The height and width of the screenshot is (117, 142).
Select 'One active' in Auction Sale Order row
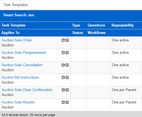120,40
